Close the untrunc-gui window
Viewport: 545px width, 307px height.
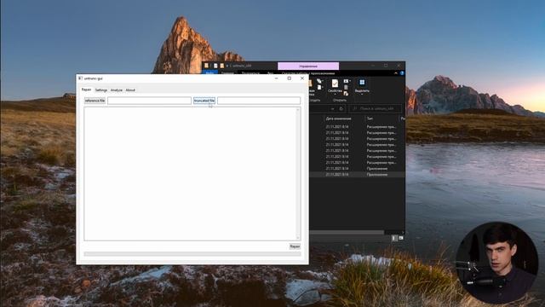coord(302,78)
